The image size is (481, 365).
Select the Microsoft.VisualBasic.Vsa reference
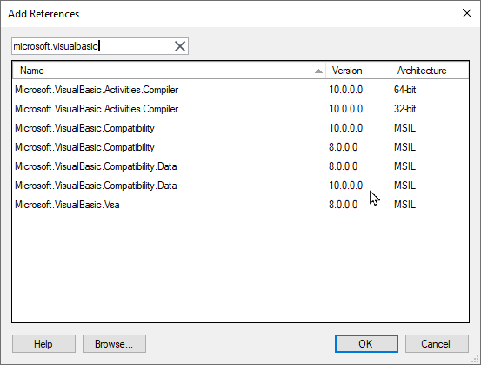point(240,205)
